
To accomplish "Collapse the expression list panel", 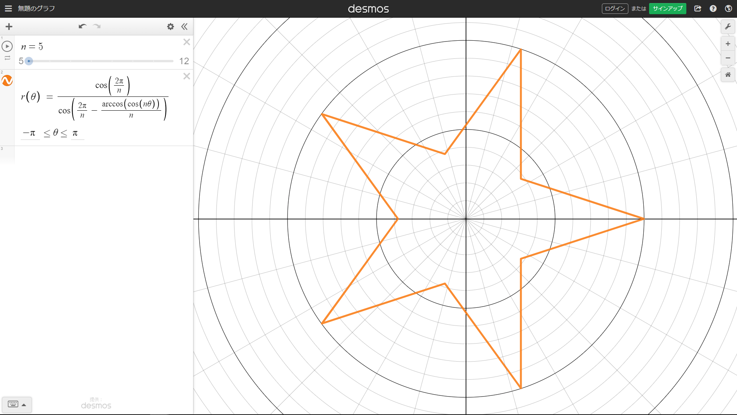I will (185, 27).
